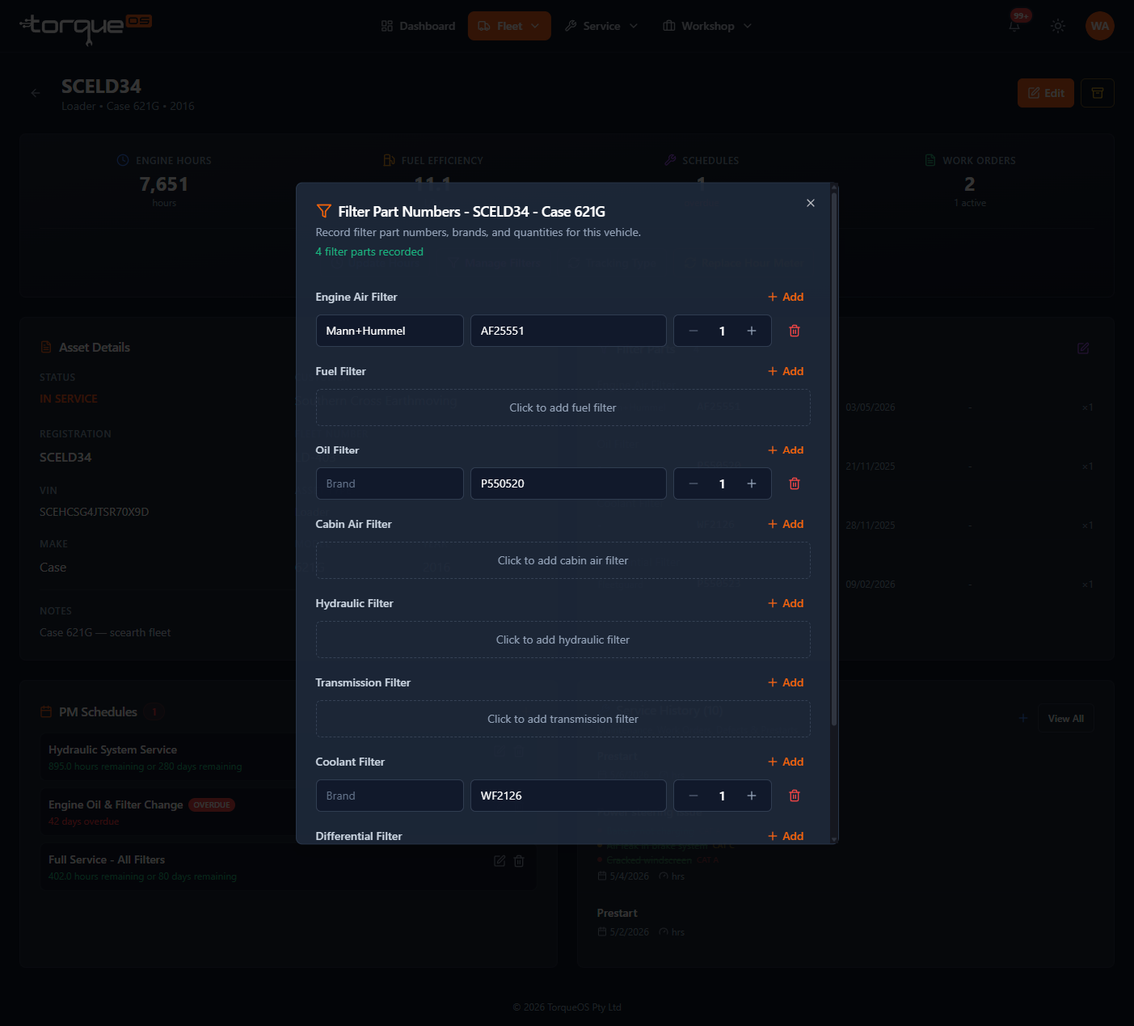Click the OVERDUE badge
Image resolution: width=1134 pixels, height=1026 pixels.
click(212, 805)
